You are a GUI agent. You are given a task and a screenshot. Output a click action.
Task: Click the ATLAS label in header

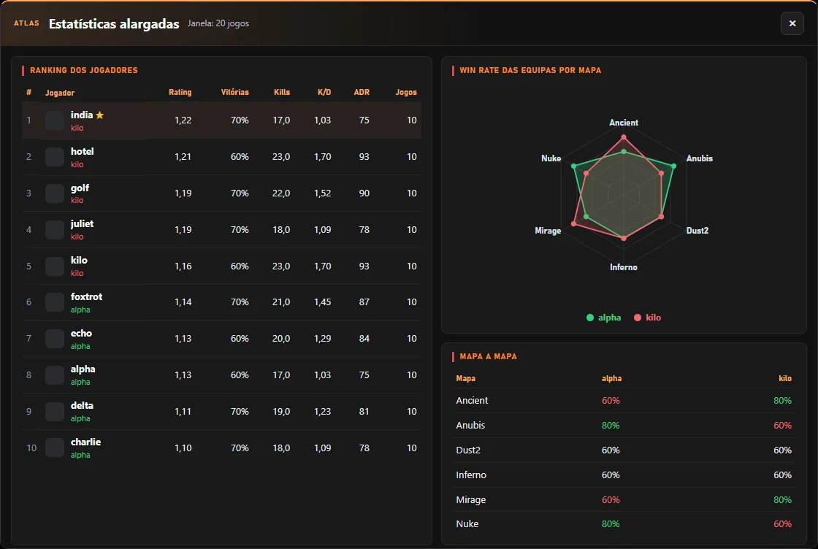pos(26,23)
